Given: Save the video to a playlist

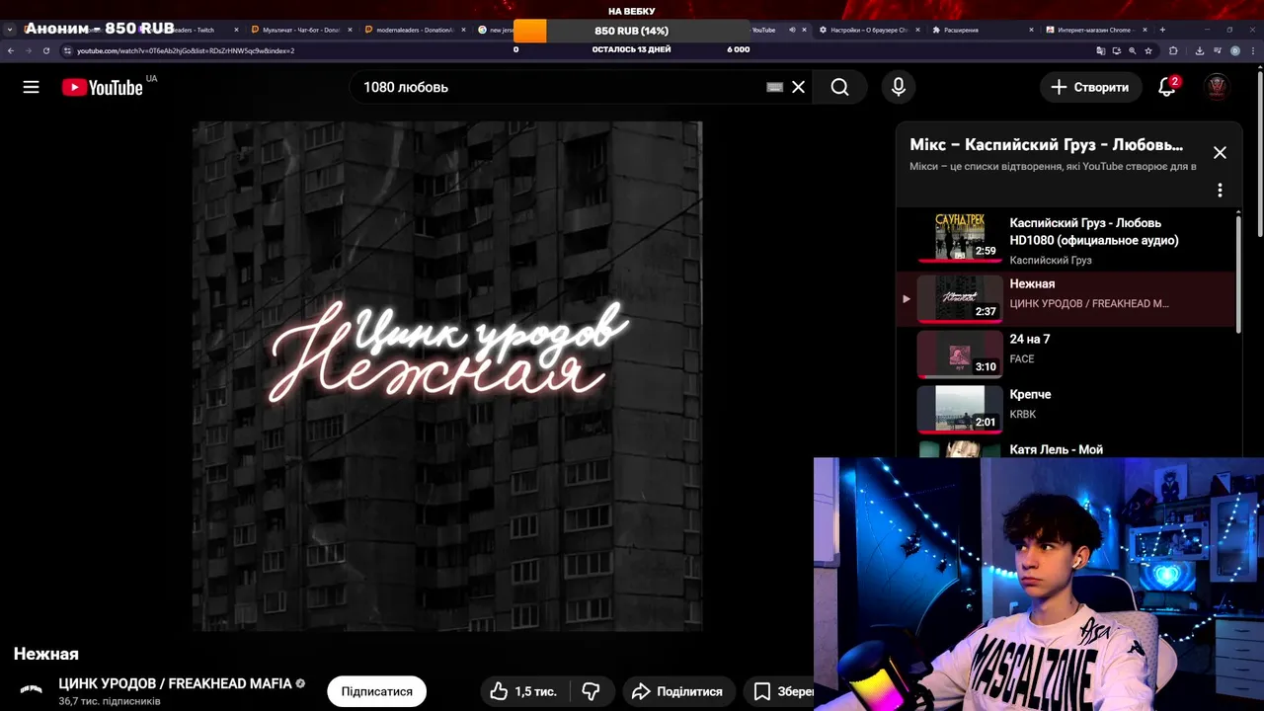Looking at the screenshot, I should (x=778, y=691).
